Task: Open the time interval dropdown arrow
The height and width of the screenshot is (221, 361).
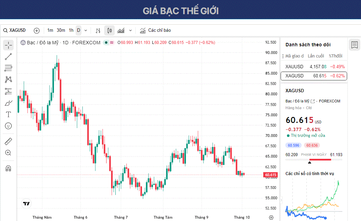Action: point(85,30)
